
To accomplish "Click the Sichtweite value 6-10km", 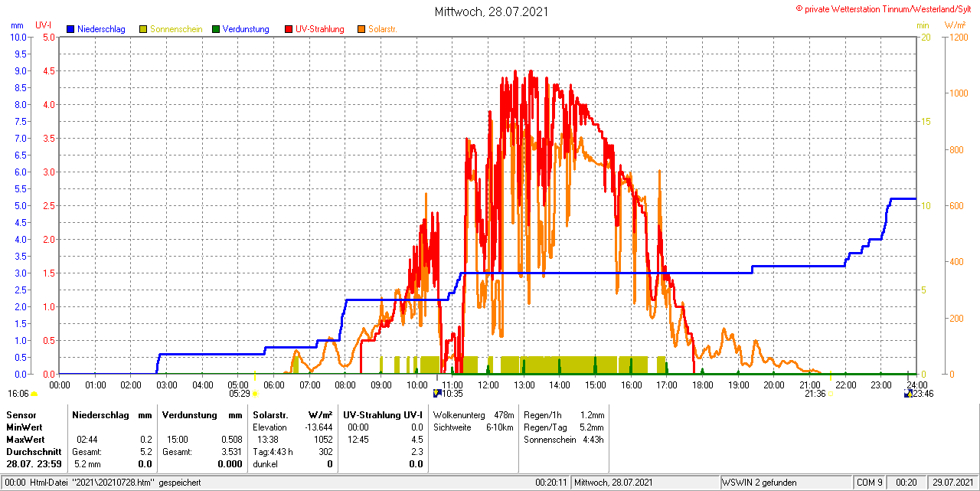I will (498, 427).
